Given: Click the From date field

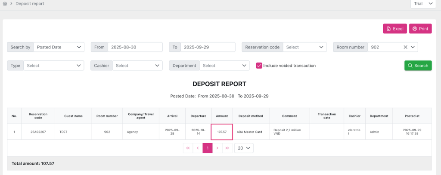Looking at the screenshot, I should (x=134, y=47).
